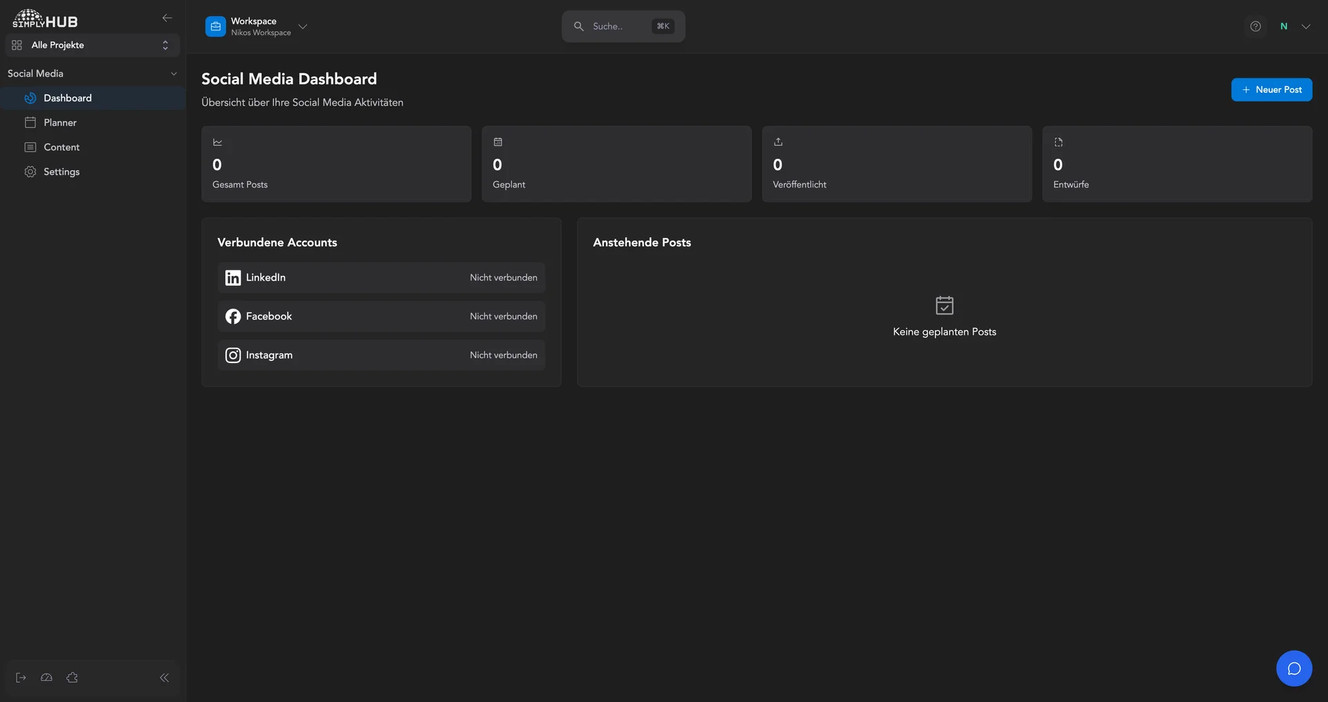Focus the Suche search field

(623, 26)
